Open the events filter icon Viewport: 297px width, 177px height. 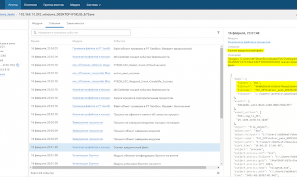218,33
